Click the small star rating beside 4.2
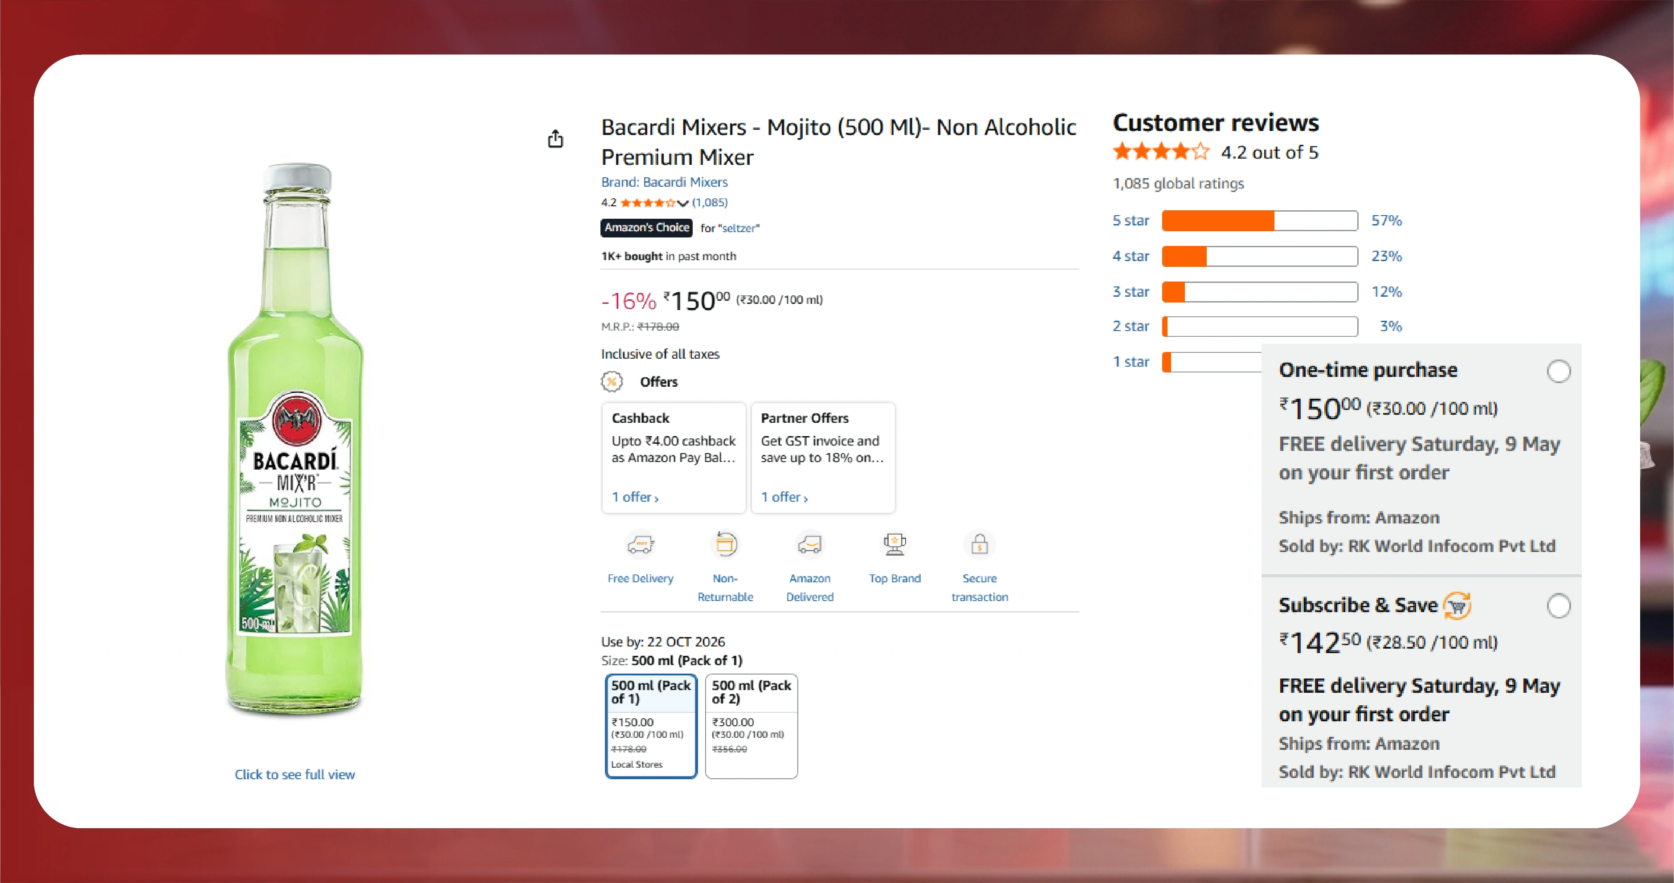The image size is (1674, 883). coord(648,203)
